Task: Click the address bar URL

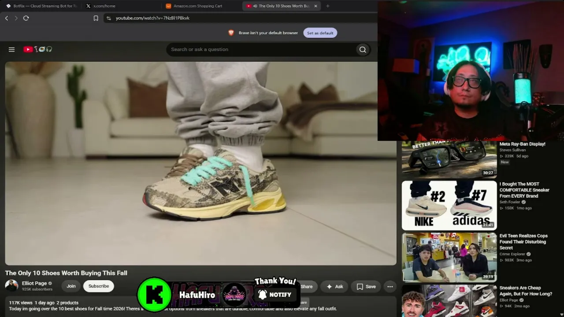Action: [152, 18]
